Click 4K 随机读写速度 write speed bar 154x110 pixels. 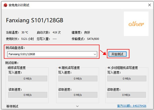[x=78, y=78]
